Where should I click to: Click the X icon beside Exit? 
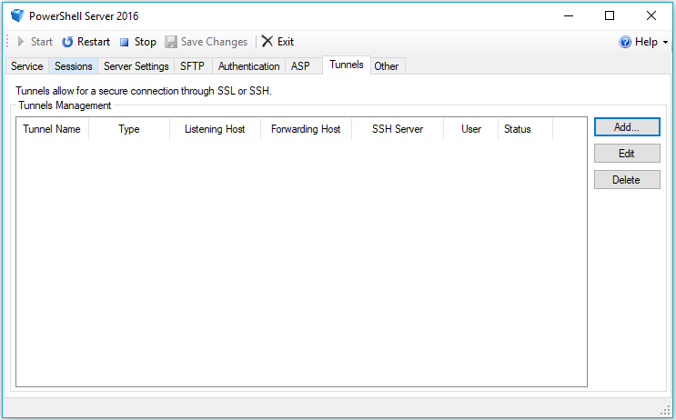click(267, 41)
